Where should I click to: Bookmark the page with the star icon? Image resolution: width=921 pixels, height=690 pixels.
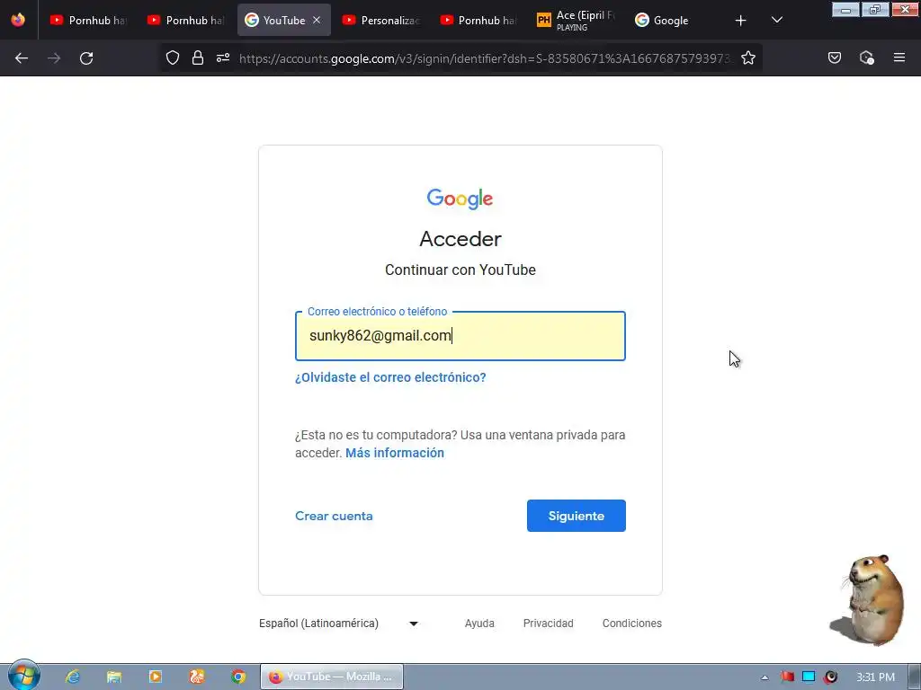pos(747,57)
